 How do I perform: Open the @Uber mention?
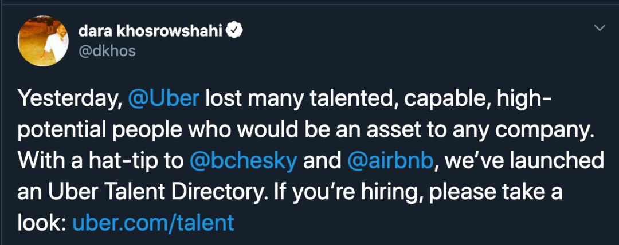(x=163, y=98)
